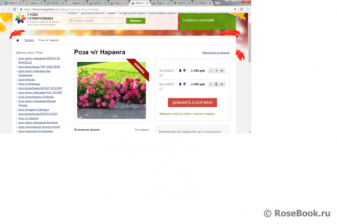
Task: Decrease quantity for the 2 000 руб. item
Action: click(x=211, y=85)
